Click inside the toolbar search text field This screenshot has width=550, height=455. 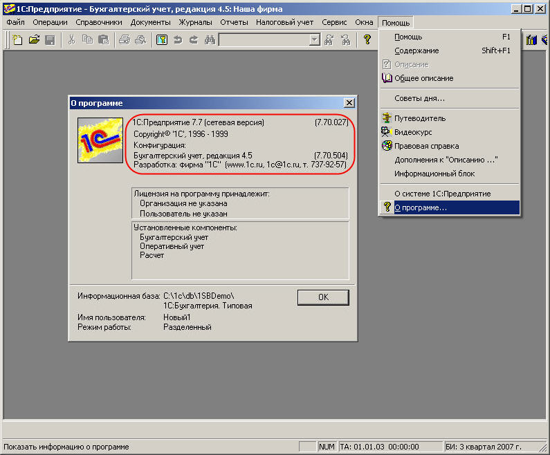264,39
